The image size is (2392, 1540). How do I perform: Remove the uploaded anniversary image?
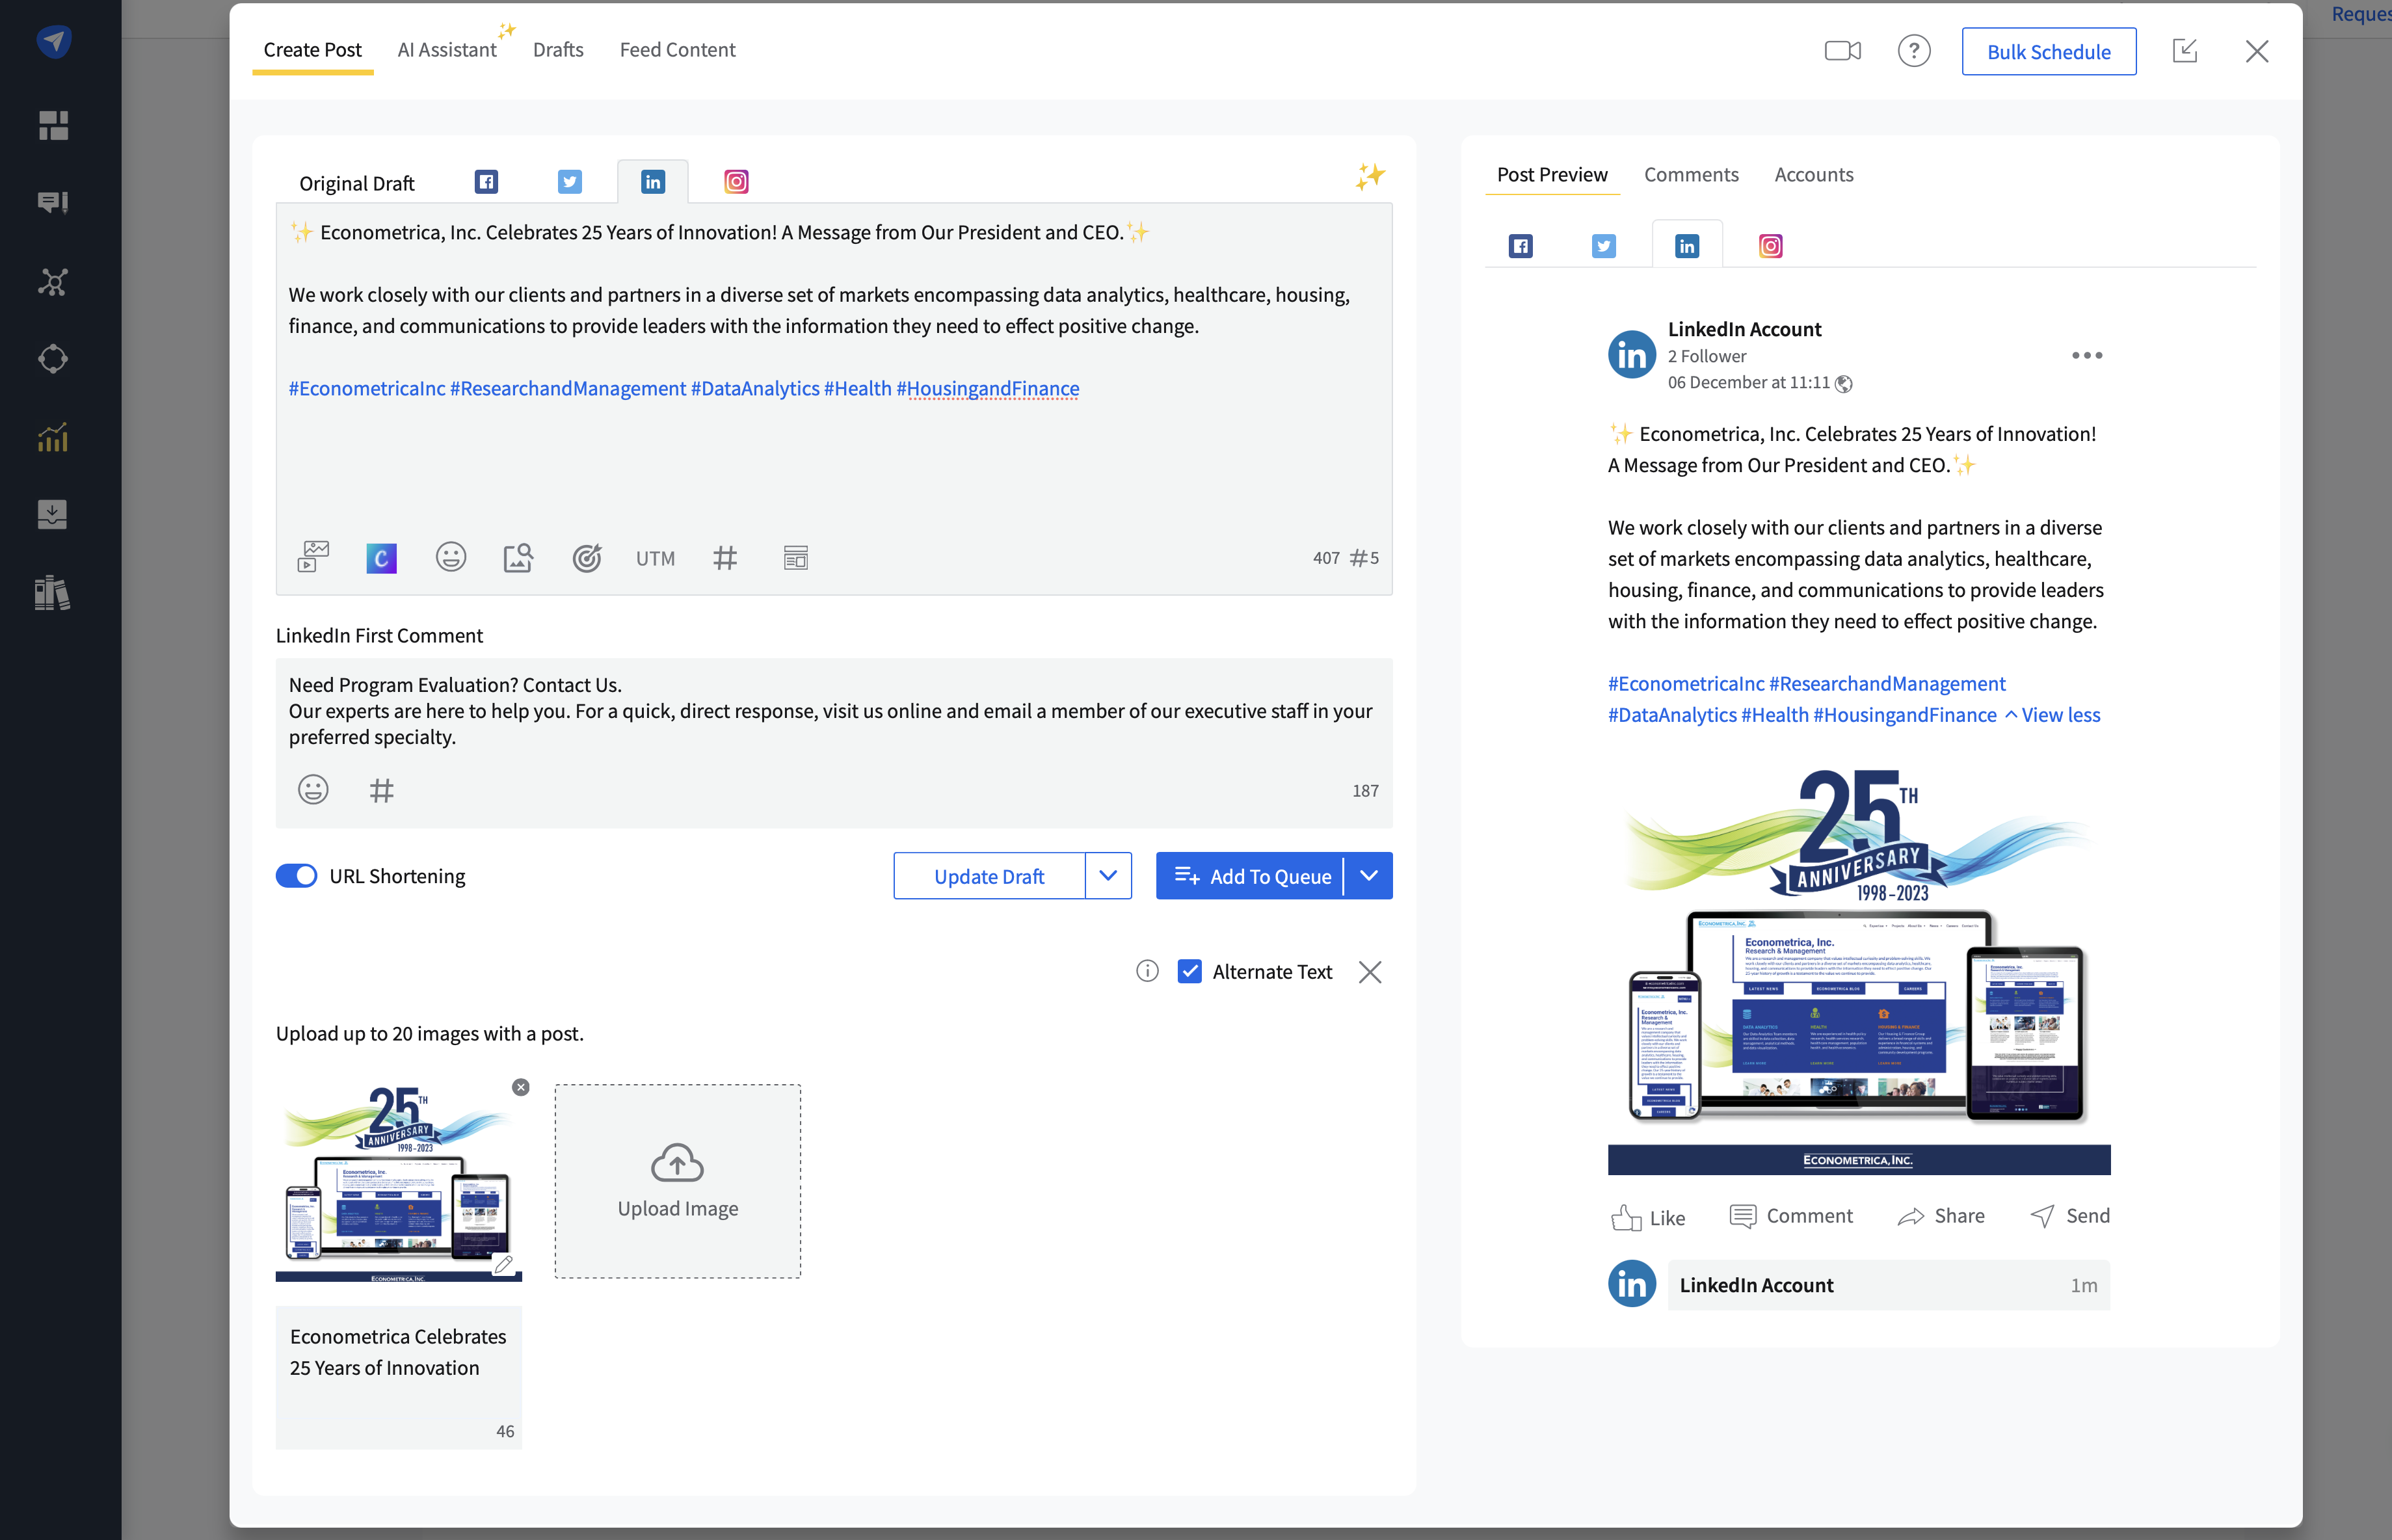tap(521, 1087)
